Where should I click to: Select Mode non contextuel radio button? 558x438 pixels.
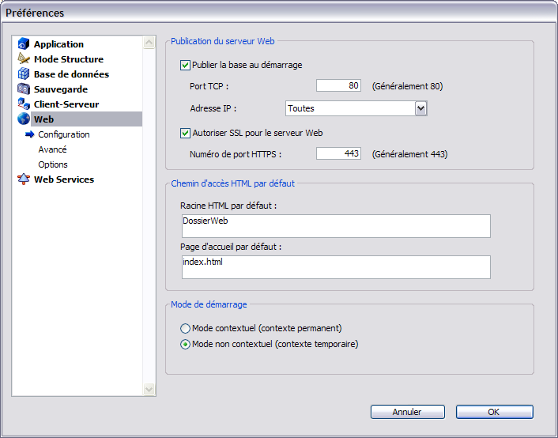click(x=186, y=345)
